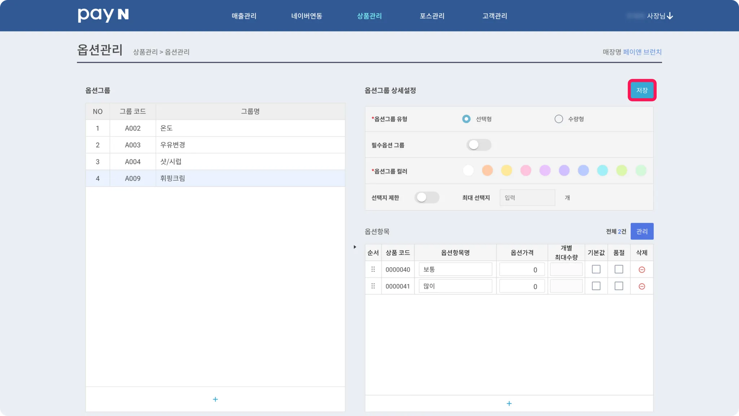The height and width of the screenshot is (416, 739).
Task: Pick the orange option group color
Action: tap(487, 170)
